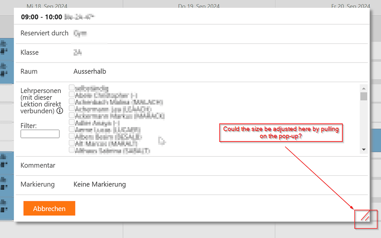Click the info icon beside Lehrpersonen label
Screen dimensions: 381x238
pyautogui.click(x=59, y=111)
